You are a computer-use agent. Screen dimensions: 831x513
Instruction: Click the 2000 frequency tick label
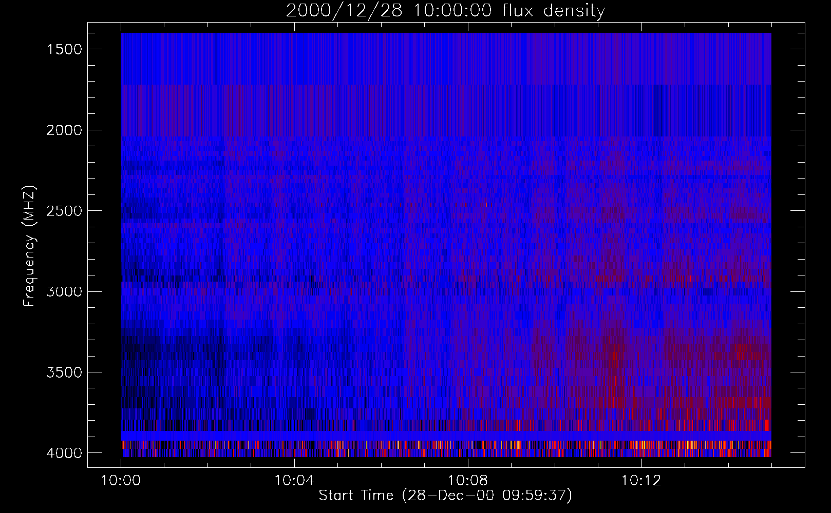click(64, 130)
